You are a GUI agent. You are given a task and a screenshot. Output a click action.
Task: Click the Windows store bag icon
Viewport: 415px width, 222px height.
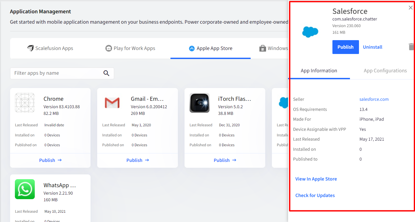[x=263, y=48]
